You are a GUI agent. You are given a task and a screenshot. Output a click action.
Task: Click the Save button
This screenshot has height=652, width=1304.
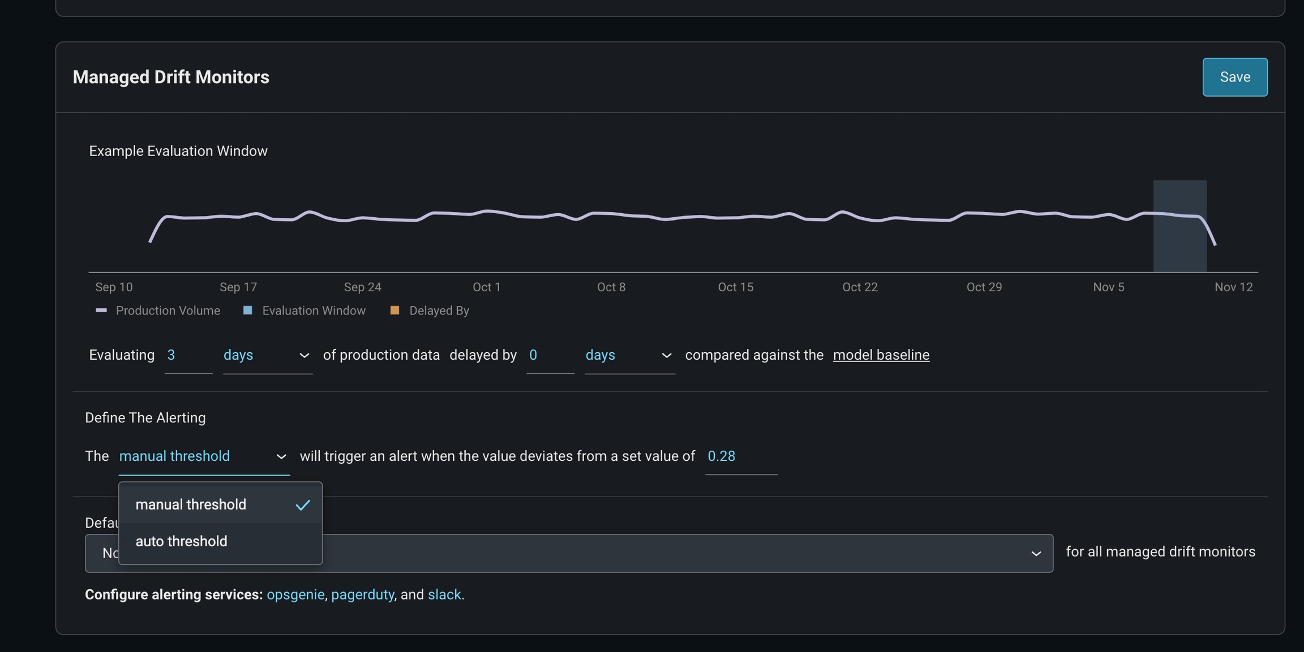1234,77
